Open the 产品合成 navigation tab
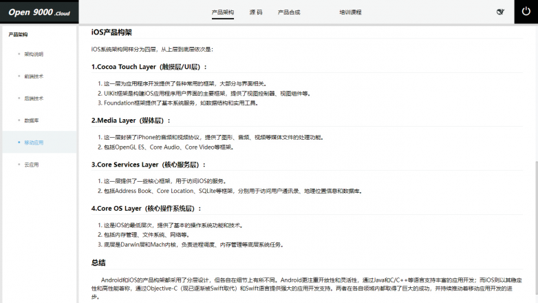 click(288, 12)
